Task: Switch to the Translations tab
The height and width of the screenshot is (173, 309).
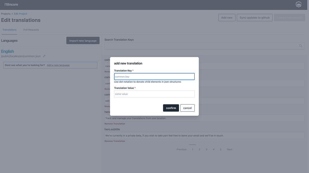Action: click(10, 30)
